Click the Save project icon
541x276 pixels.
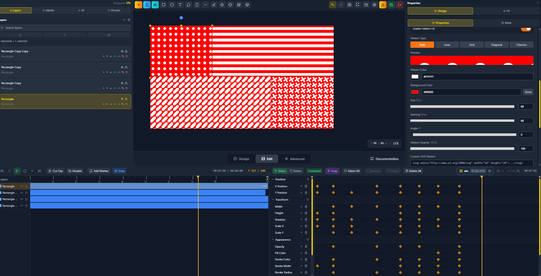coord(391,5)
